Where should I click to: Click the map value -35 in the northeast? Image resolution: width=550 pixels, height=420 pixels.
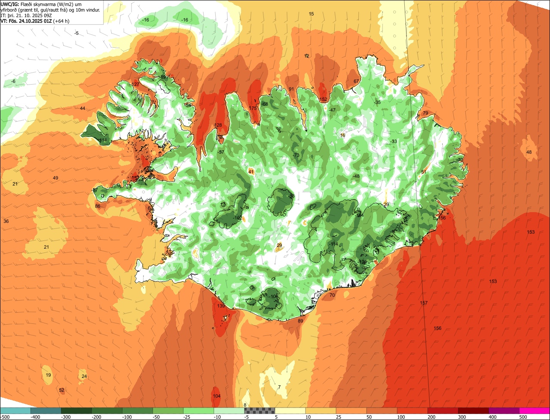377,102
